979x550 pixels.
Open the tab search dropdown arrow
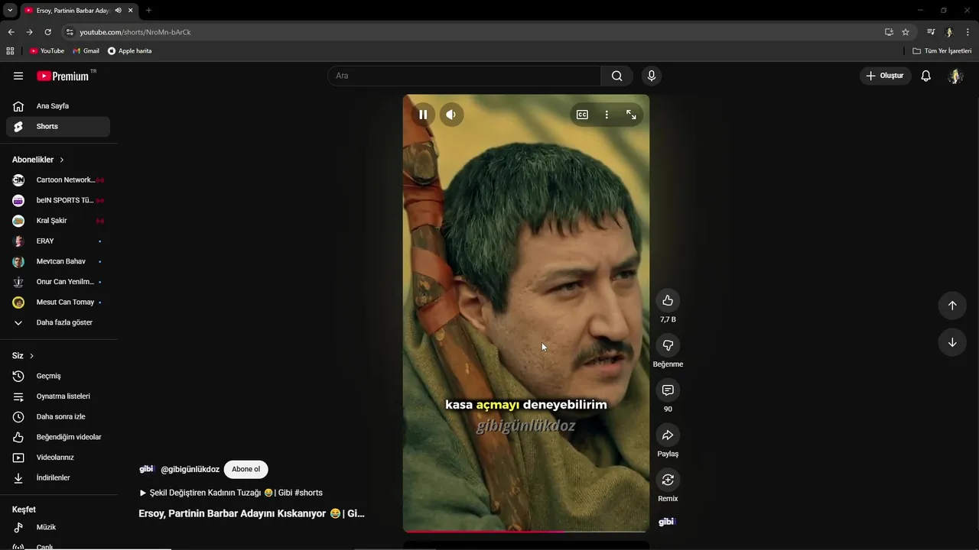tap(10, 10)
